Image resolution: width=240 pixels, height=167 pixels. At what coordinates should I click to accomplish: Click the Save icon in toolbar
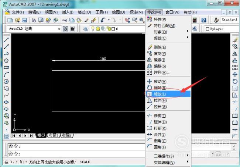click(24, 20)
